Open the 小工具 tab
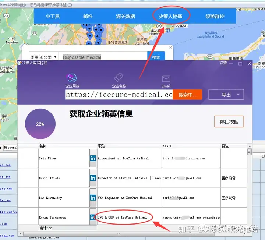The height and width of the screenshot is (240, 265). click(x=52, y=17)
